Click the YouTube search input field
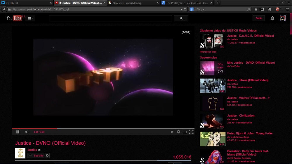The height and width of the screenshot is (164, 292). pyautogui.click(x=111, y=18)
